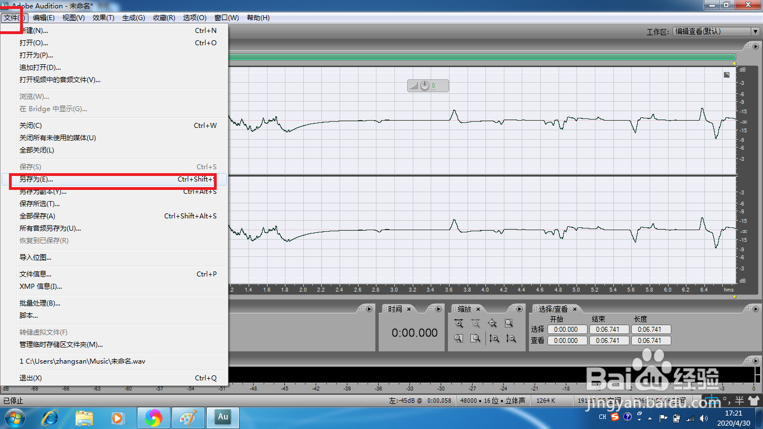Click the horizontal zoom out icon
This screenshot has width=763, height=429.
pyautogui.click(x=475, y=323)
